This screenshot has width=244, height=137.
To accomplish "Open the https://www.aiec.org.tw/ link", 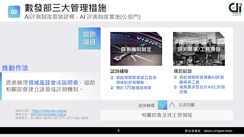I will point(49,111).
